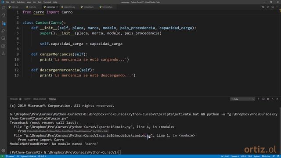The image size is (281, 158).
Task: Click Go Live in status bar
Action: tap(266, 156)
